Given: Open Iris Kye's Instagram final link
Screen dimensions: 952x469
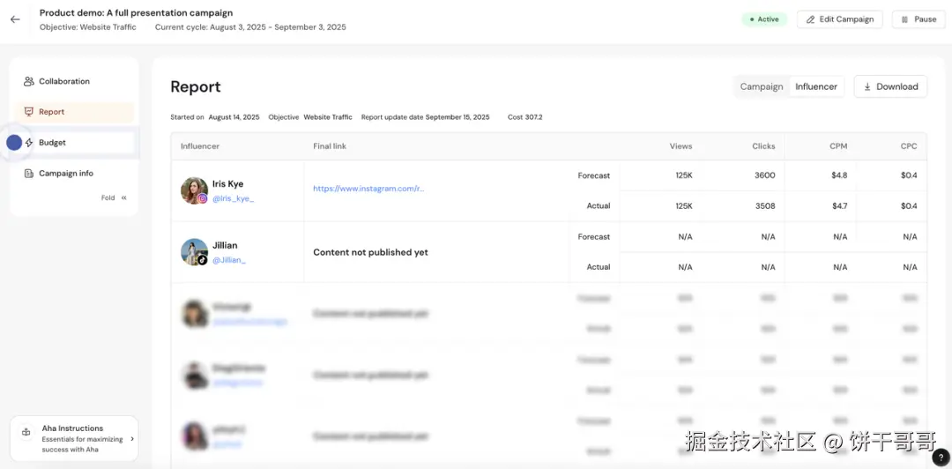Looking at the screenshot, I should [x=368, y=189].
